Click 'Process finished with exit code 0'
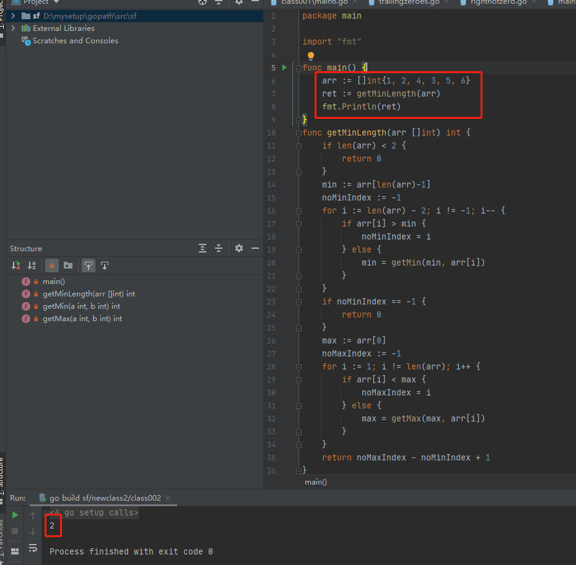Screen dimensions: 576x565 131,552
